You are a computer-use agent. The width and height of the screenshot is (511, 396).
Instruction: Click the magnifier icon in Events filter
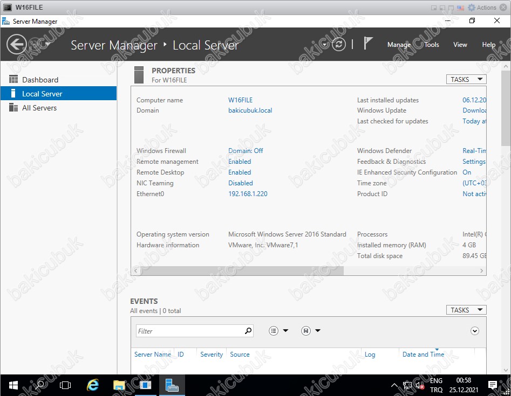click(248, 331)
